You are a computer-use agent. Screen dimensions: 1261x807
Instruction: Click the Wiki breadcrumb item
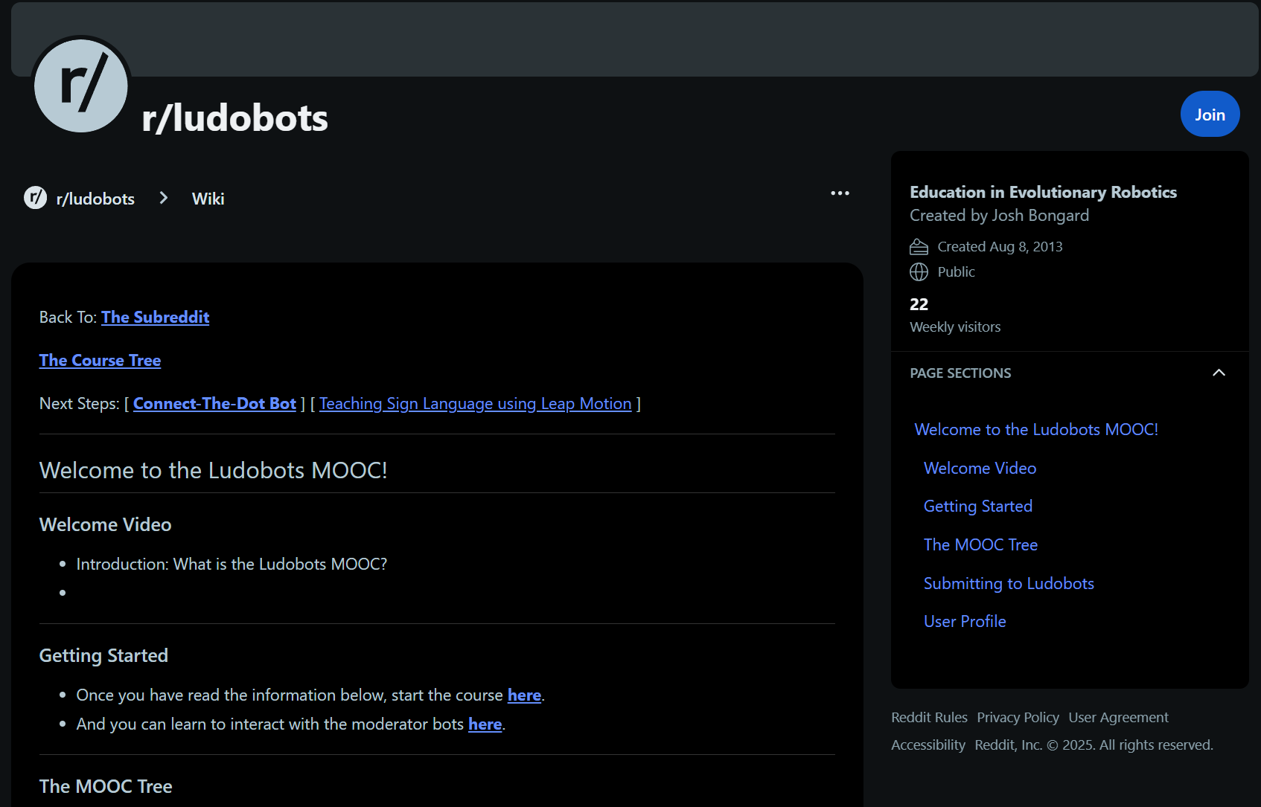208,199
